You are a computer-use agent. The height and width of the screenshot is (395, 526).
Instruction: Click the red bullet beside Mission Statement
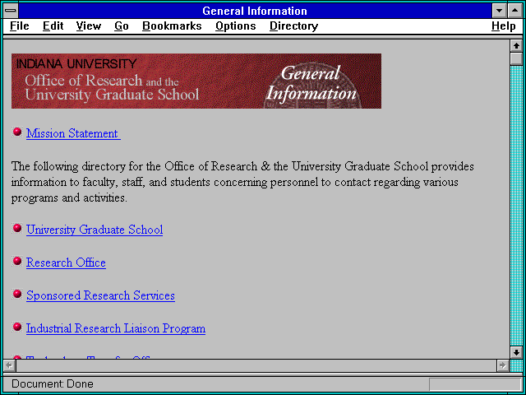pos(17,132)
